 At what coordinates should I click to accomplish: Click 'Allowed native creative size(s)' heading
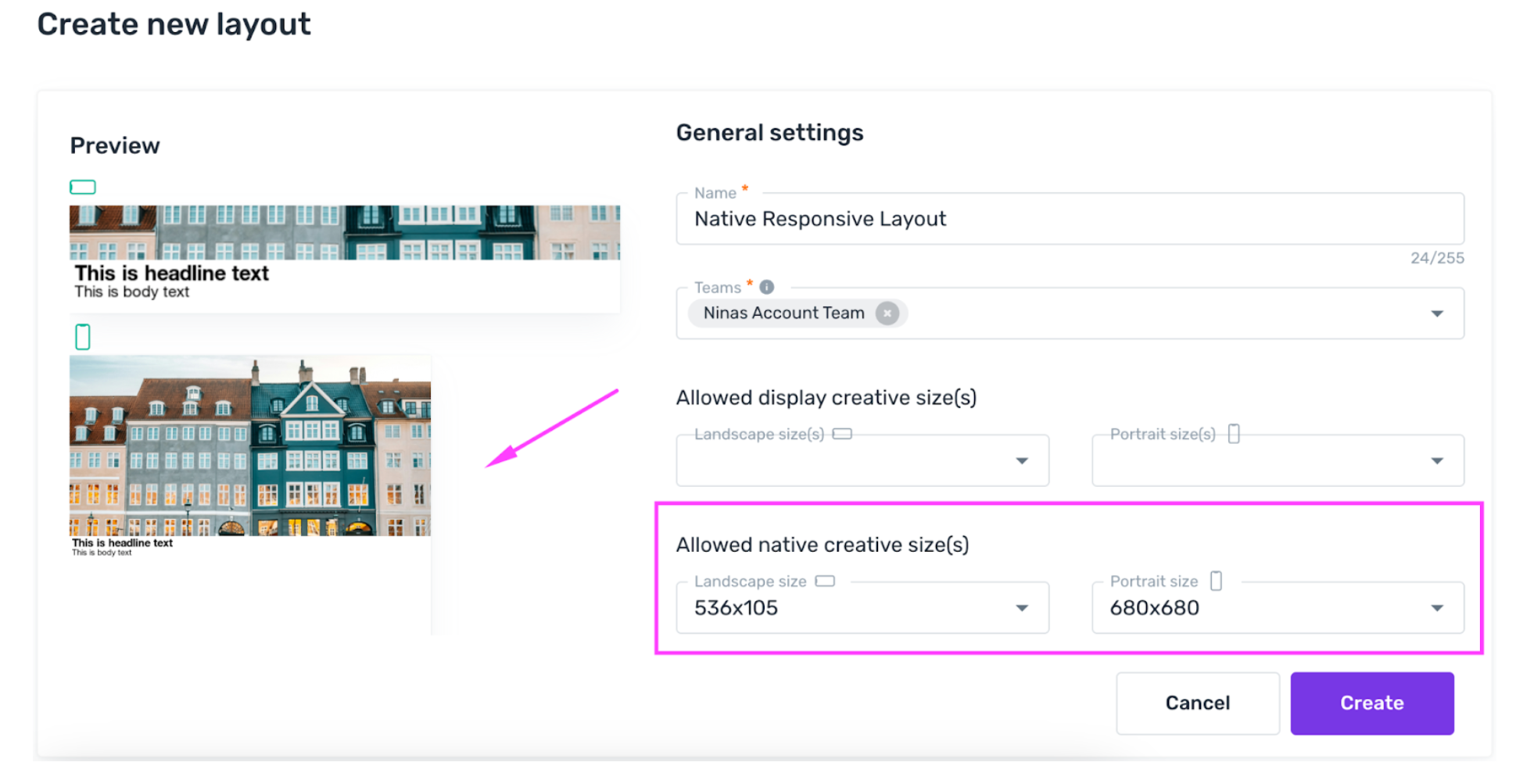tap(823, 545)
